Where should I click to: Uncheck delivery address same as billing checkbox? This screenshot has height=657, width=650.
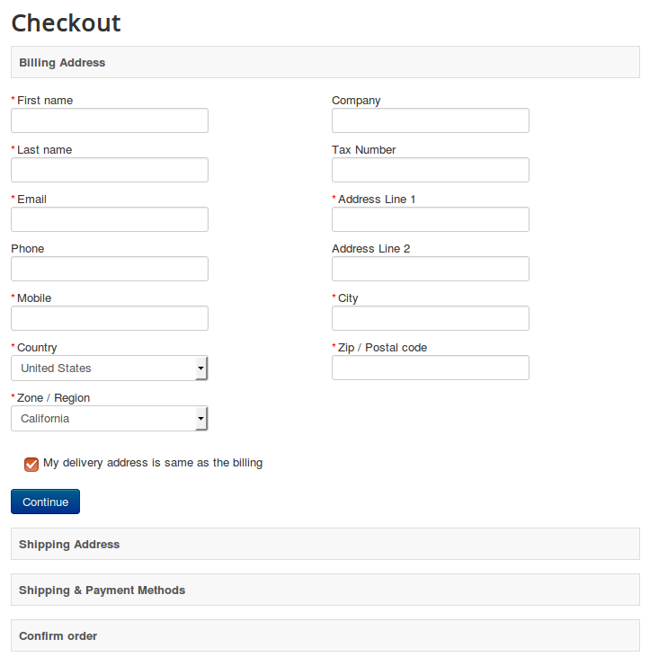[31, 464]
